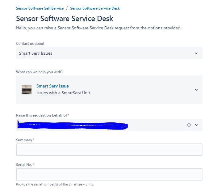Focus the Serial No. input box
Image resolution: width=213 pixels, height=192 pixels.
click(109, 174)
